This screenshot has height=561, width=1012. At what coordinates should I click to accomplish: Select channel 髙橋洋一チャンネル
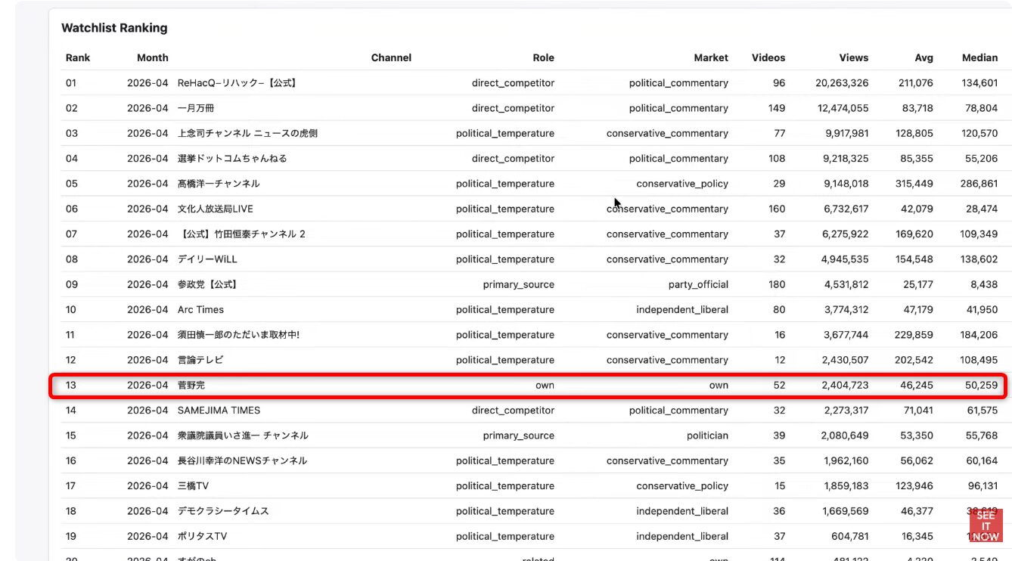tap(219, 184)
